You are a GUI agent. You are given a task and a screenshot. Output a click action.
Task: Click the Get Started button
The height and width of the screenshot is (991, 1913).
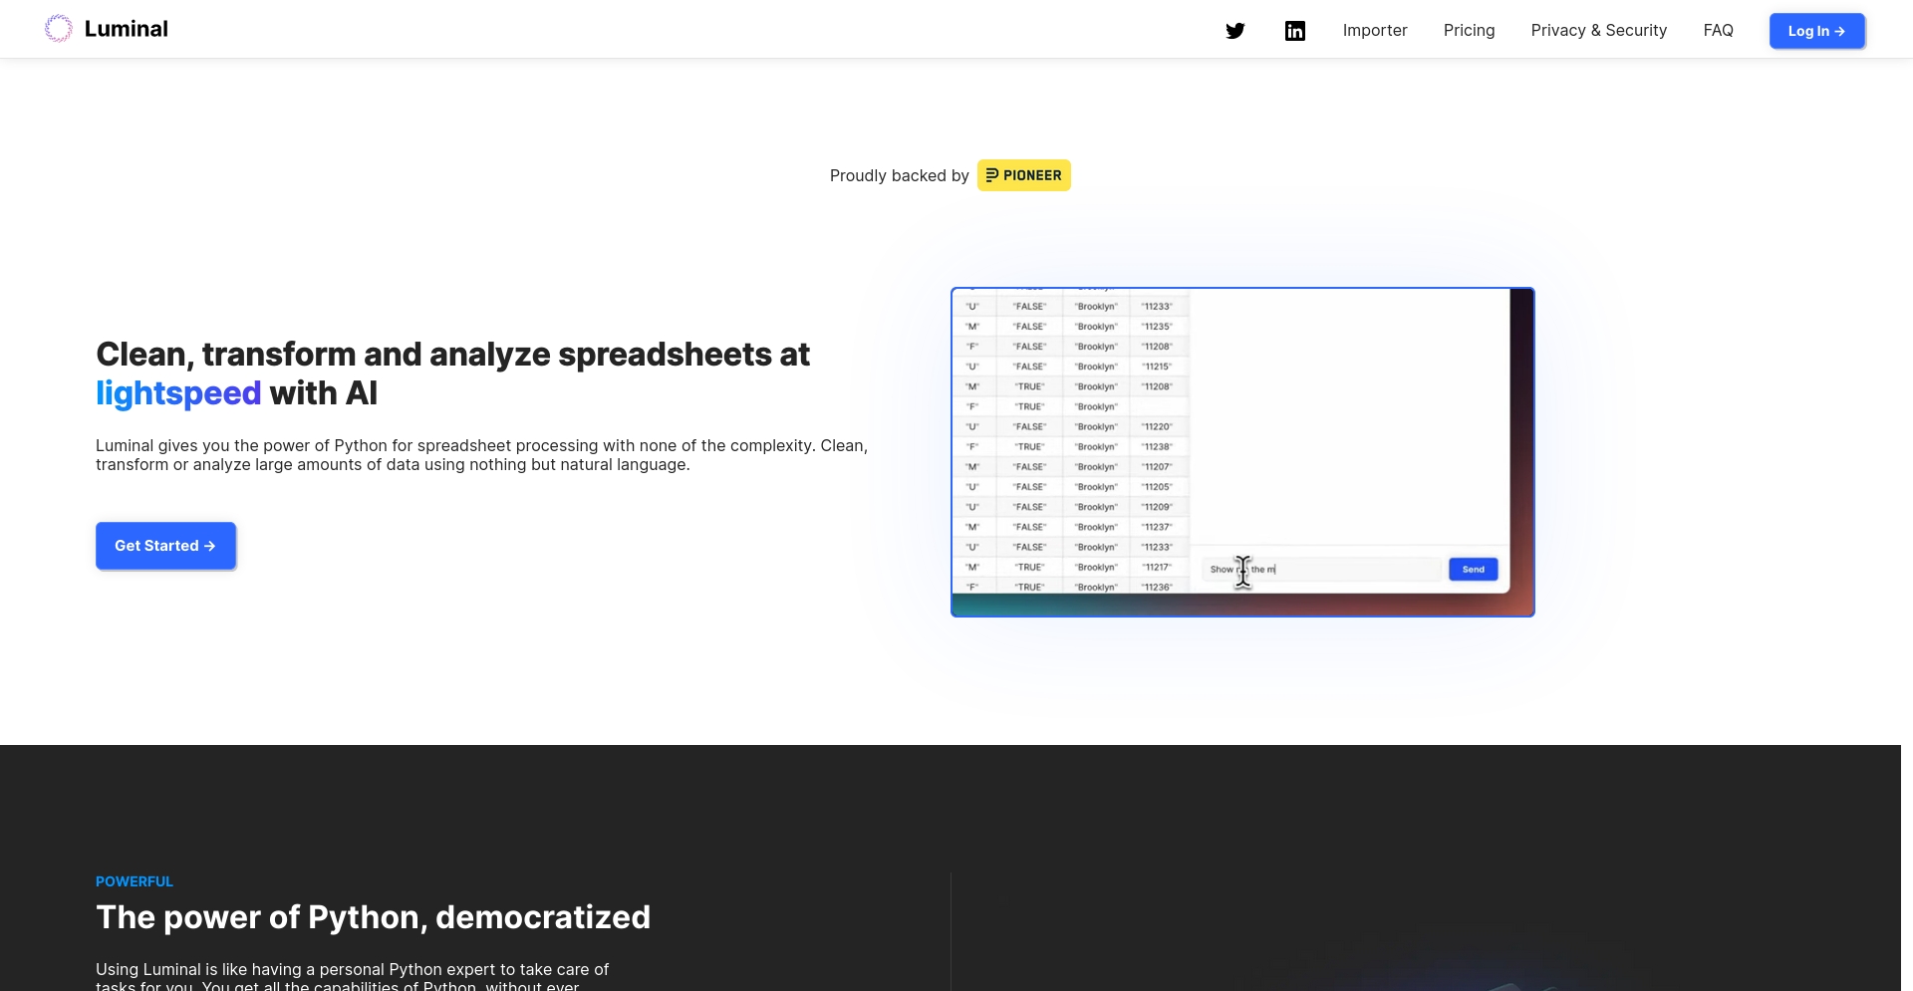coord(165,546)
